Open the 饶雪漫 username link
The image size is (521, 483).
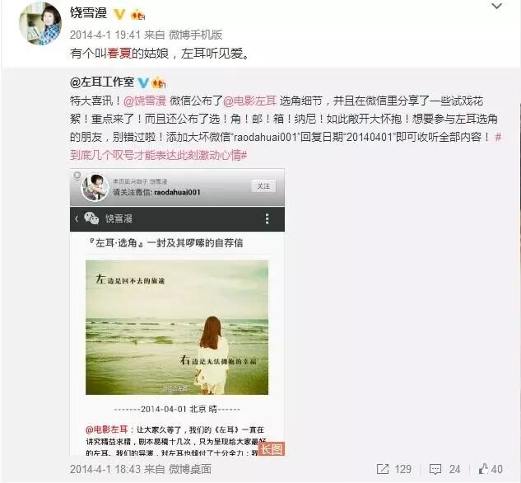(x=88, y=13)
